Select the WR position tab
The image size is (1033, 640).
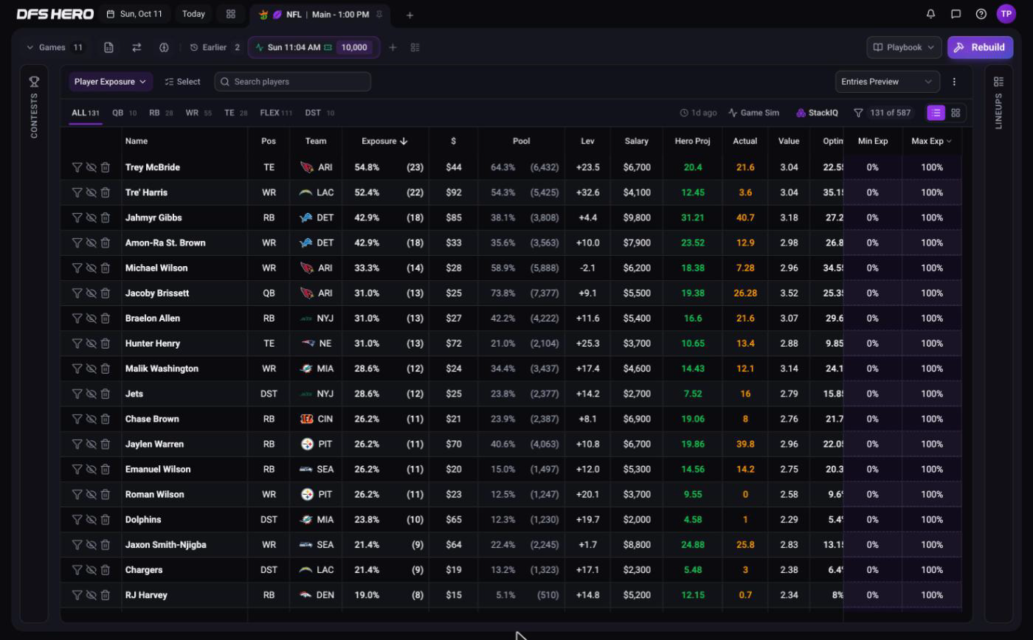[198, 113]
